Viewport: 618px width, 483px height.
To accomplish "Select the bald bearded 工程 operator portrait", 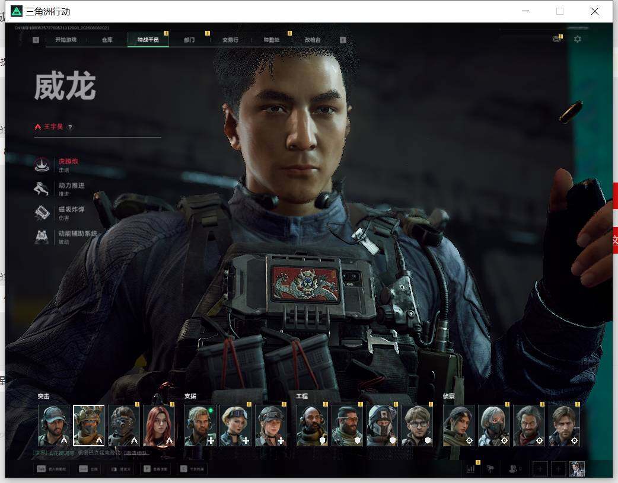I will click(x=312, y=426).
